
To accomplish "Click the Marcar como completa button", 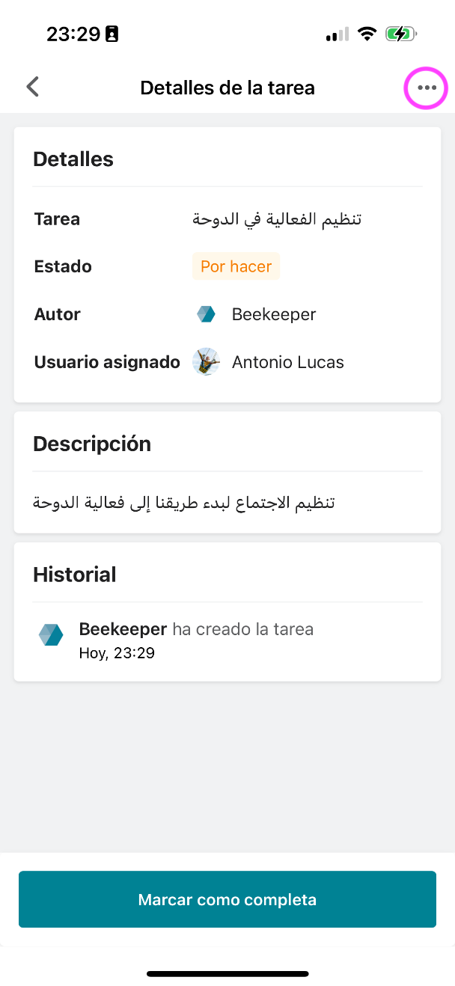I will tap(227, 899).
